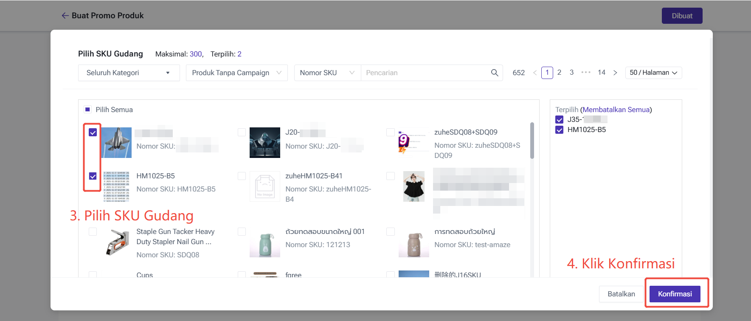Open the Nomor SKU search type dropdown
The width and height of the screenshot is (751, 321).
(x=327, y=73)
